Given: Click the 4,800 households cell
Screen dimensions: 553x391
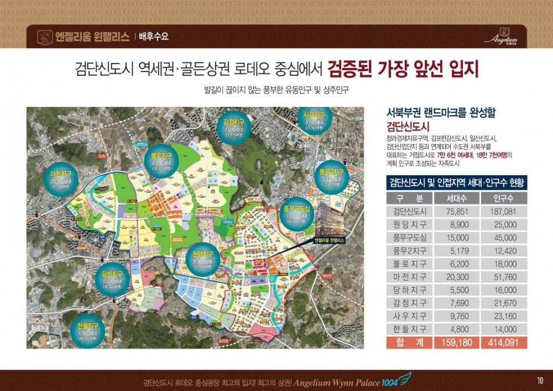Looking at the screenshot, I should coord(457,329).
